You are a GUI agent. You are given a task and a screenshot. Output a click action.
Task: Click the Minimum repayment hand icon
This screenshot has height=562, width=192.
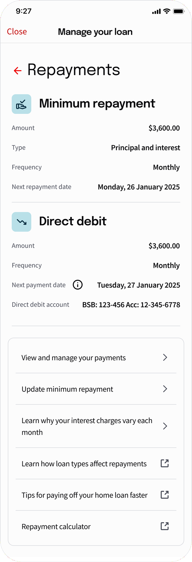[x=21, y=104]
